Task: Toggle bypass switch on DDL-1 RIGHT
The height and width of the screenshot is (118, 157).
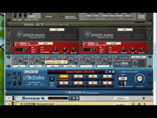Action: 81,44
